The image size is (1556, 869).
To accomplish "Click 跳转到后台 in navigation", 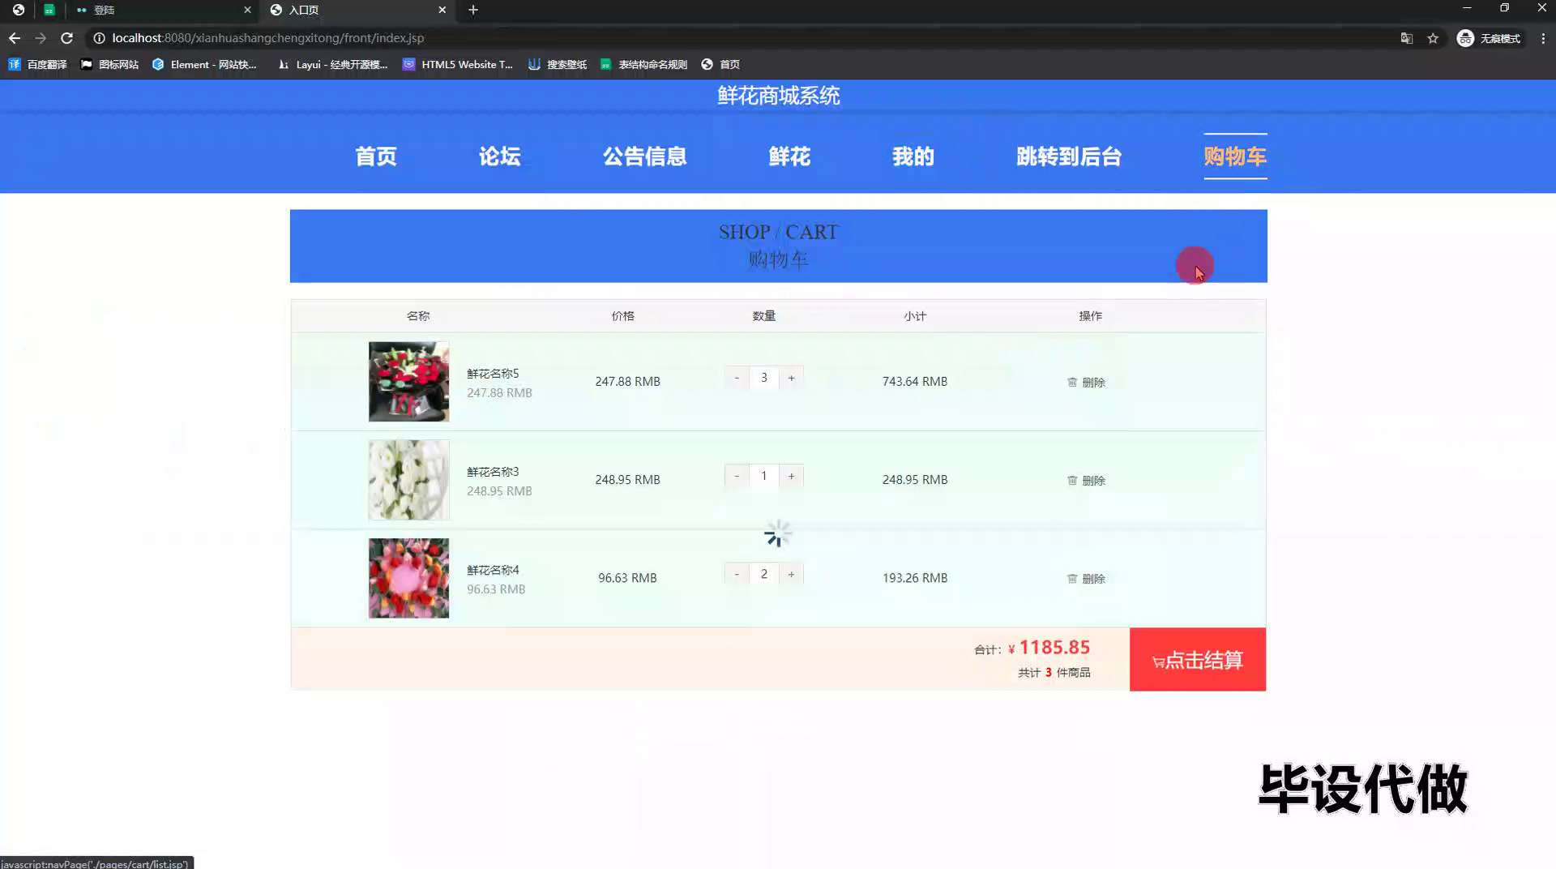I will click(1069, 156).
